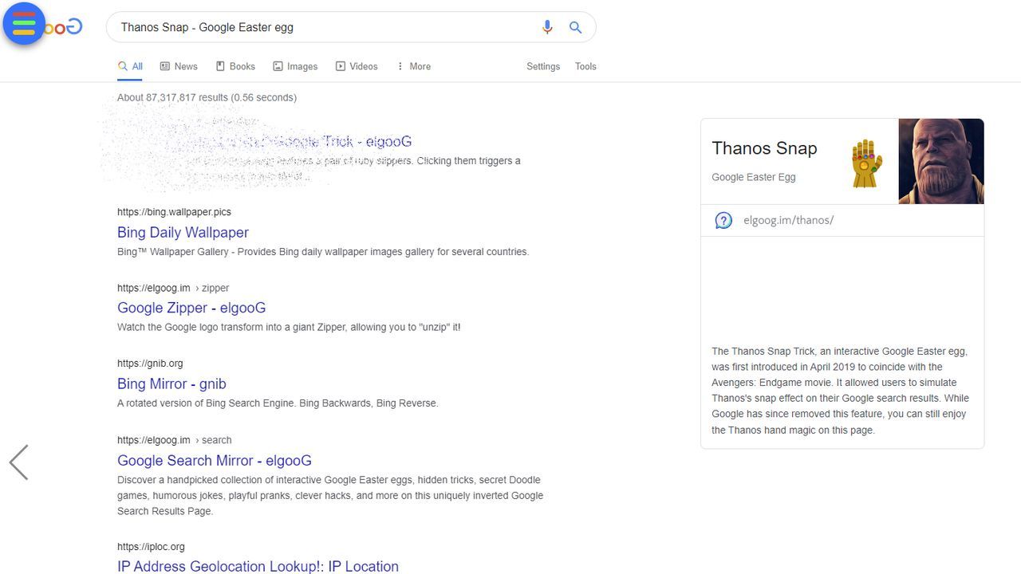Click the https://iploc.org URL text
Viewport: 1021px width, 574px height.
click(x=151, y=547)
